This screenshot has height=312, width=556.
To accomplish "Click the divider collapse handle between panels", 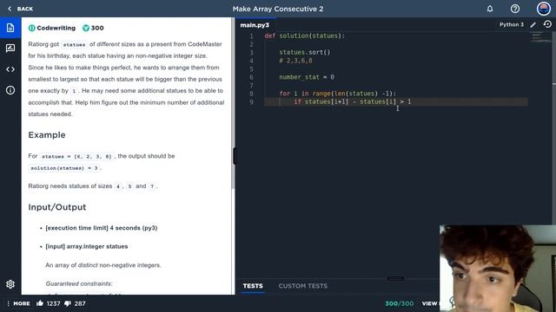I will (234, 156).
